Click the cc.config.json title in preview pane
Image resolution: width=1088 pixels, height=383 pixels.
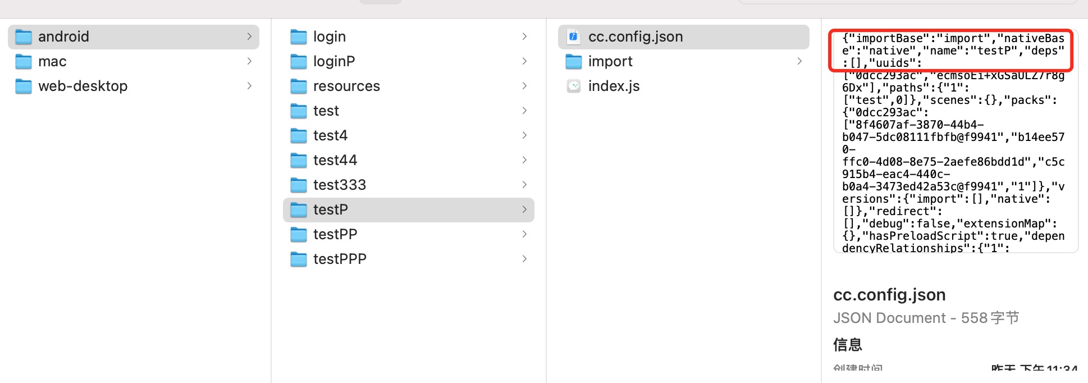point(889,295)
